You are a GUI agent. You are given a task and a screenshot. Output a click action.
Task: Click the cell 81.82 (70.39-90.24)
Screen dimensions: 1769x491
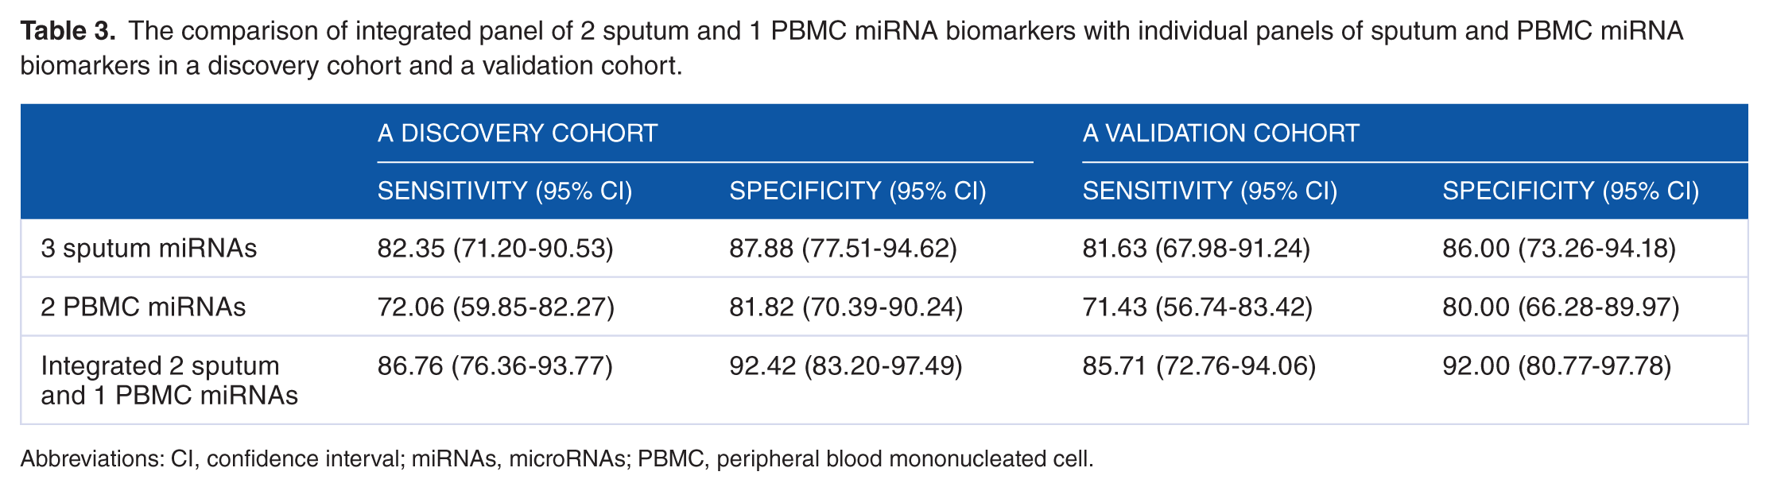click(846, 307)
